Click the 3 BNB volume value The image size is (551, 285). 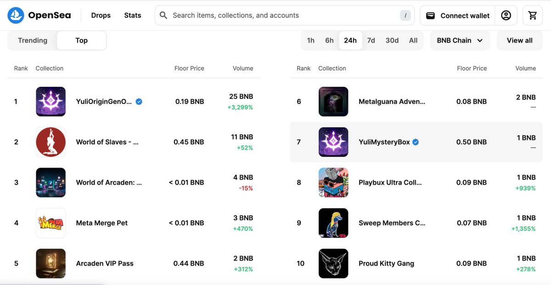tap(243, 218)
